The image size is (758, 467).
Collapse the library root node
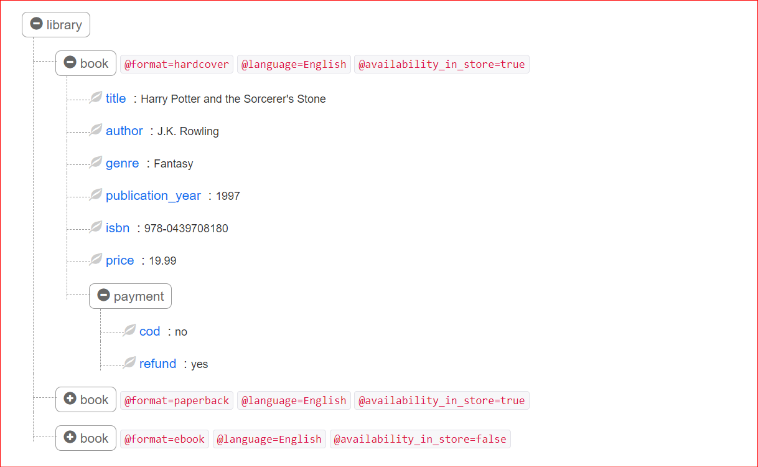(35, 24)
